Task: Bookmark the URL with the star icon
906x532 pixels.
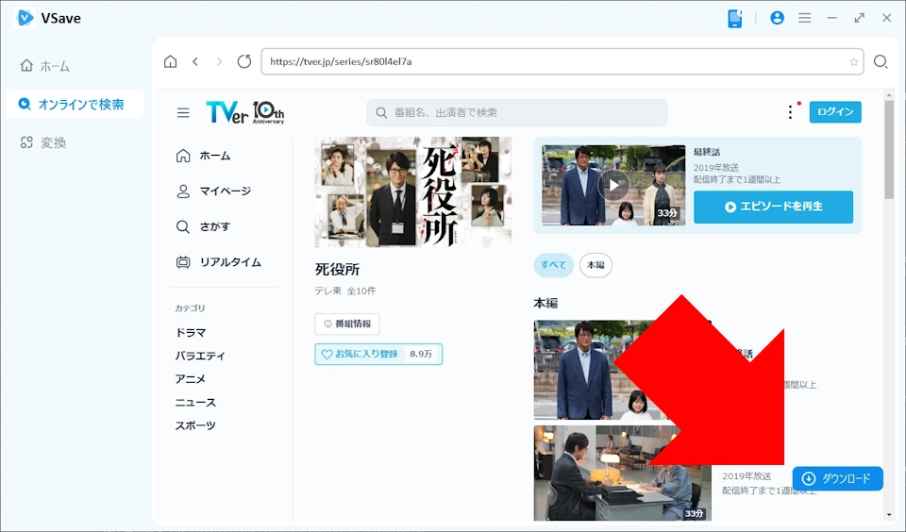Action: click(853, 62)
